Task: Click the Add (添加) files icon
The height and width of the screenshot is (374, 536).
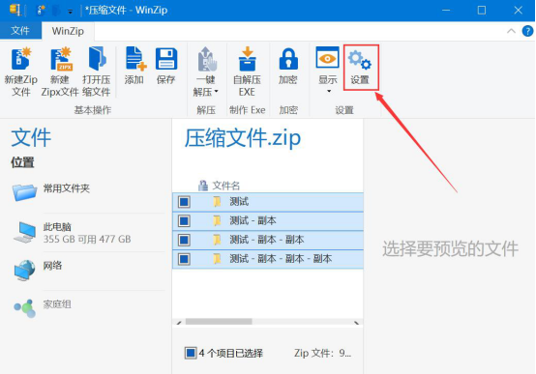Action: pyautogui.click(x=135, y=59)
